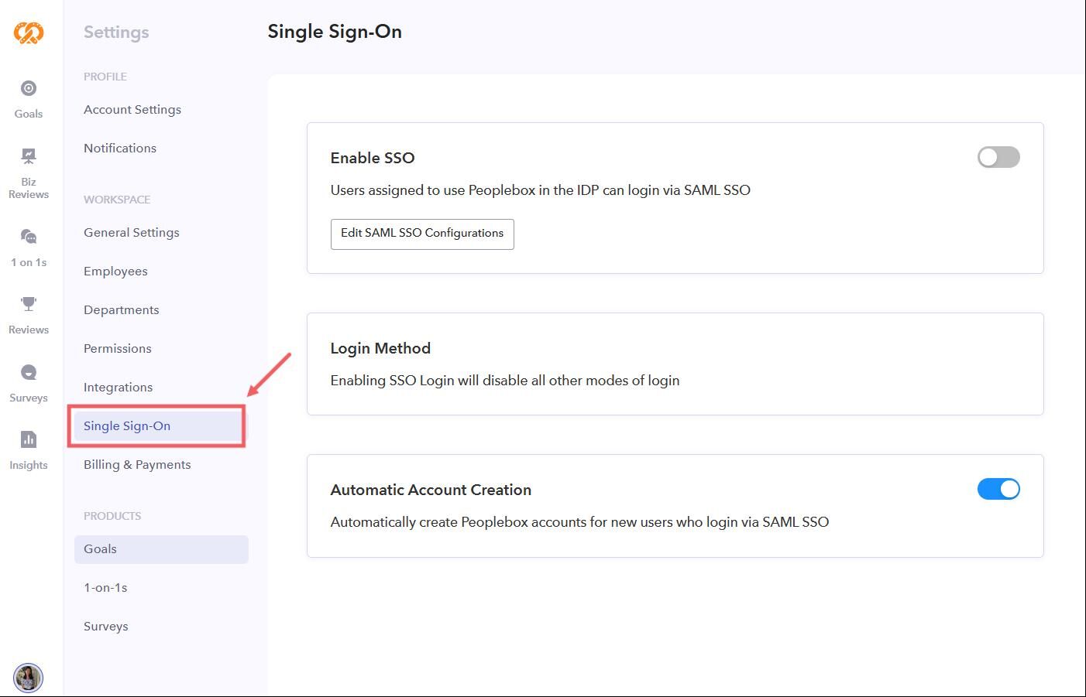Select Notifications settings item

(120, 149)
